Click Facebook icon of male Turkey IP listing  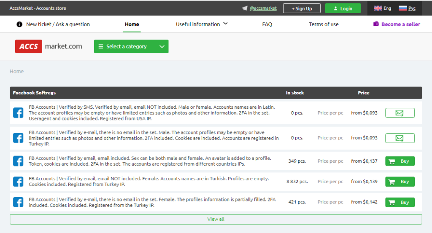click(x=18, y=138)
